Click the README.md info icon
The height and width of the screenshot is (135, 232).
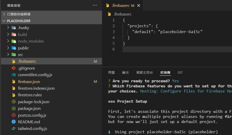(14, 122)
